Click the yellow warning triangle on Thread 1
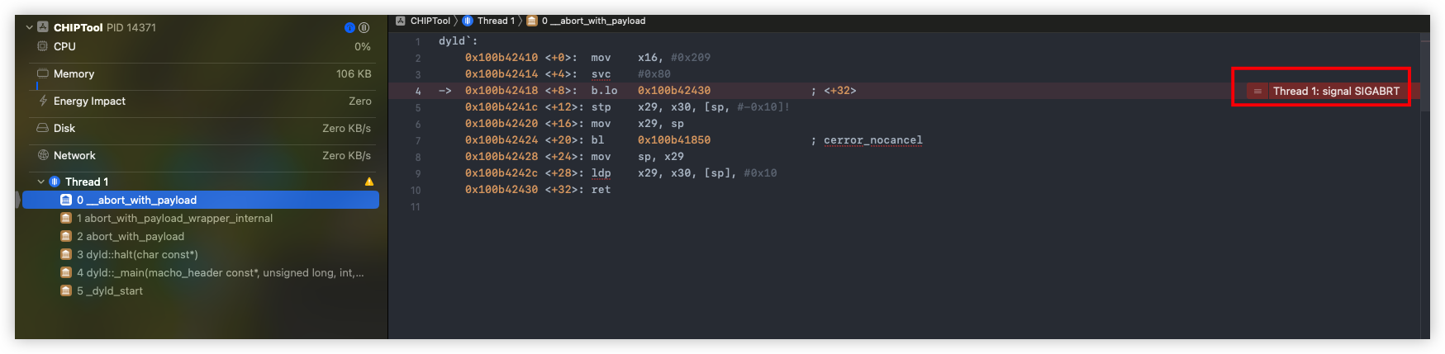The image size is (1445, 354). pos(368,182)
